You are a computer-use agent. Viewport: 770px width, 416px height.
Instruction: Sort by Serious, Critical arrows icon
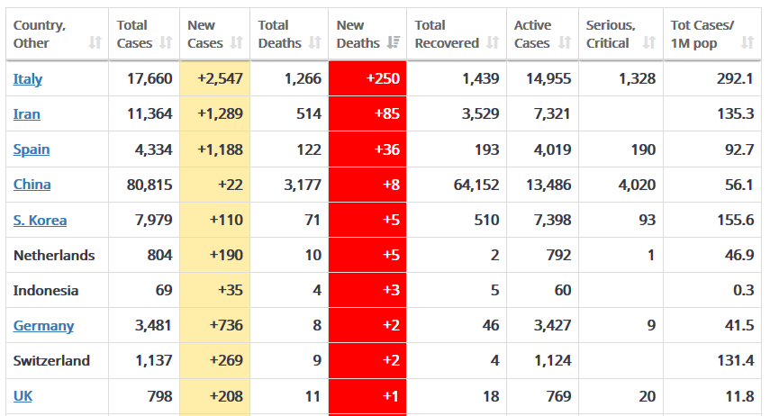(x=649, y=42)
